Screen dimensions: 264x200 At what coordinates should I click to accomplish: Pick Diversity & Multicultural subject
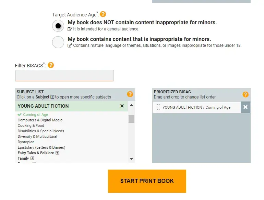[x=37, y=136]
